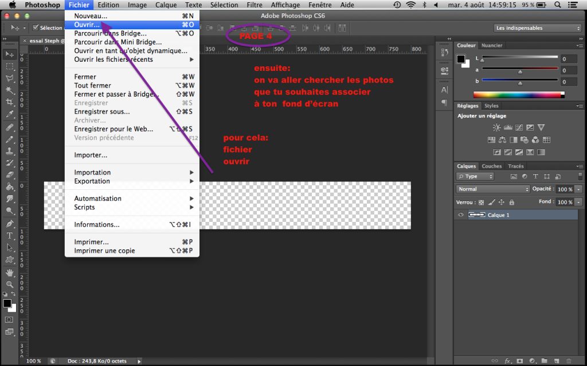Viewport: 587px width, 366px height.
Task: Switch to the Styles tab
Action: coord(491,106)
